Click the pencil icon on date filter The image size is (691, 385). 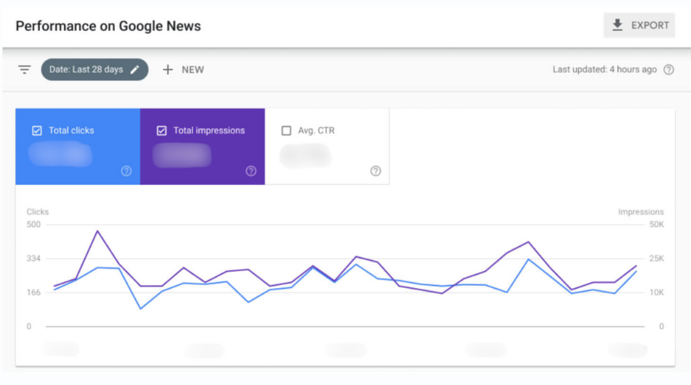[x=135, y=70]
